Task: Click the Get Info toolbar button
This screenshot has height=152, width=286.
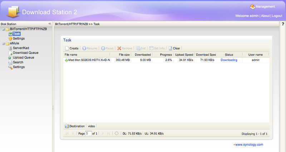Action: 157,48
